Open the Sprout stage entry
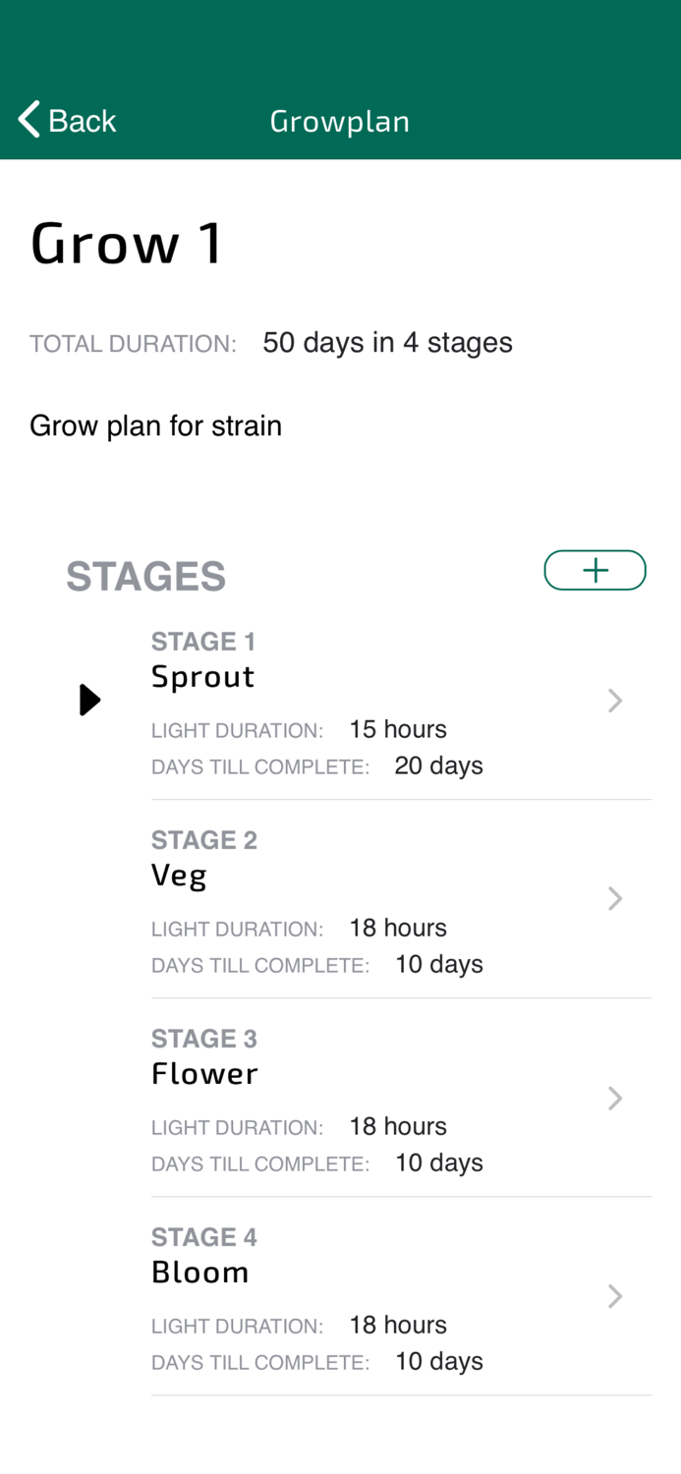681x1474 pixels. tap(203, 676)
